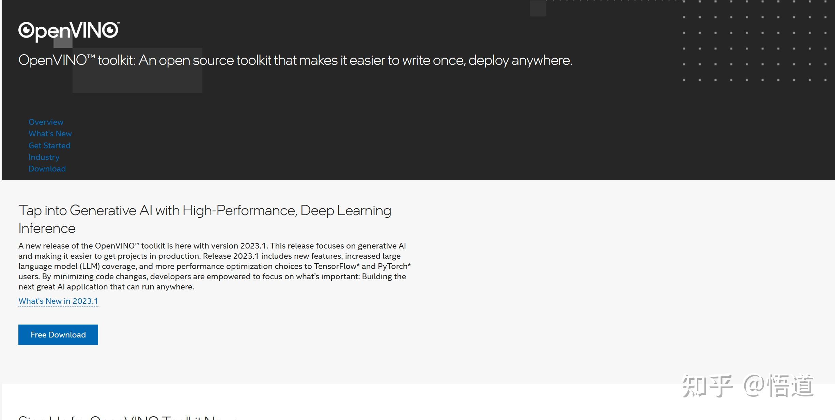Toggle the What's New section visibility

50,133
